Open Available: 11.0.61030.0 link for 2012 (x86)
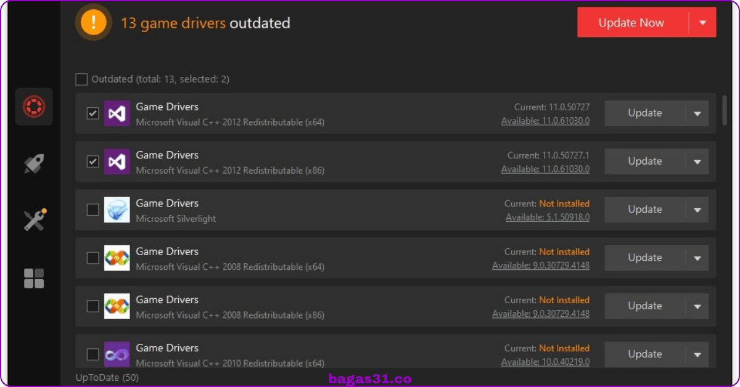 click(545, 169)
